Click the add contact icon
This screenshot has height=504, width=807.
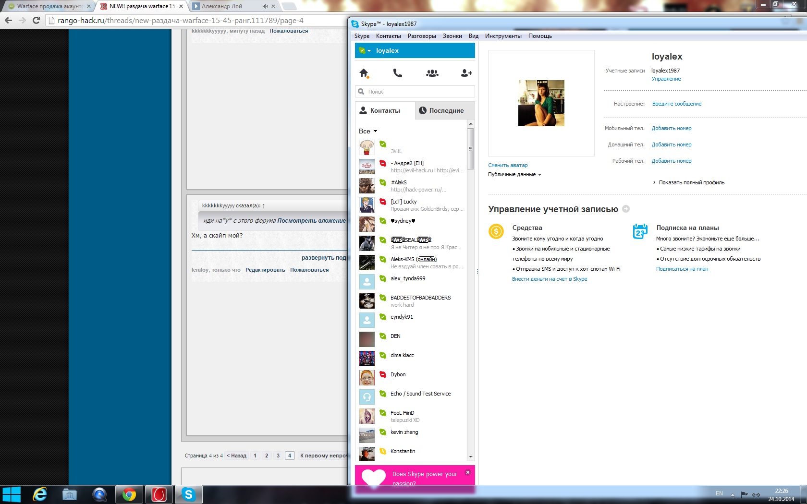pos(466,73)
